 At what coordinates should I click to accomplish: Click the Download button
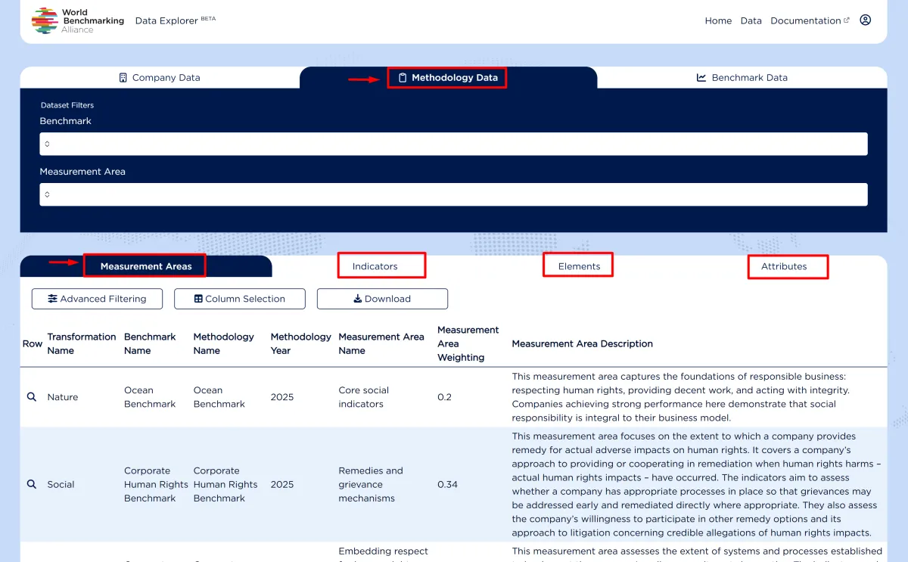point(382,298)
